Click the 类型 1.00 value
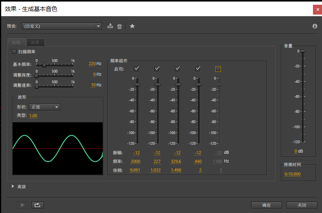 pyautogui.click(x=33, y=116)
